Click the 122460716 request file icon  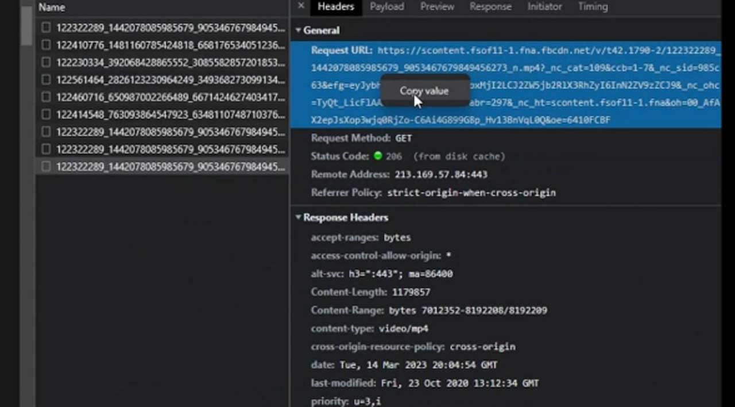46,97
